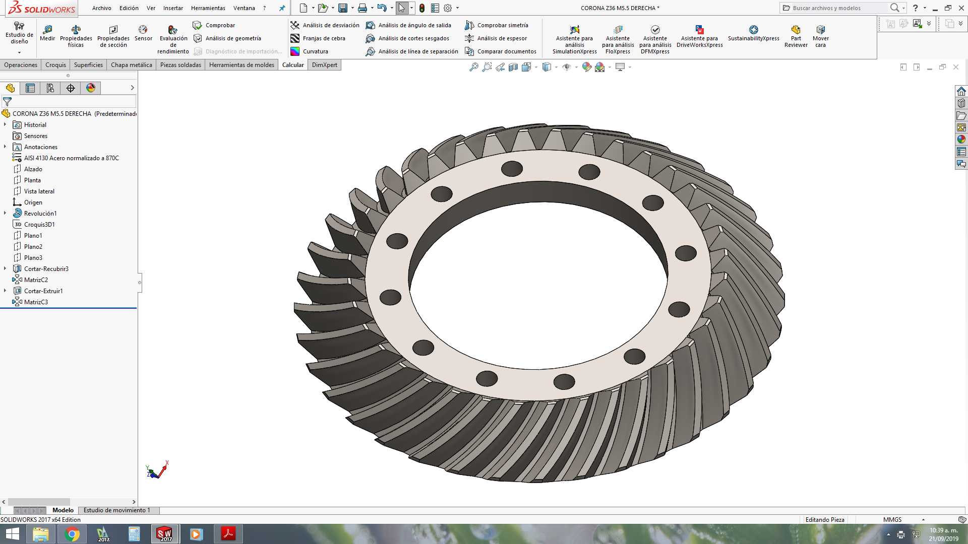
Task: Expand the Revolución1 feature
Action: 5,213
